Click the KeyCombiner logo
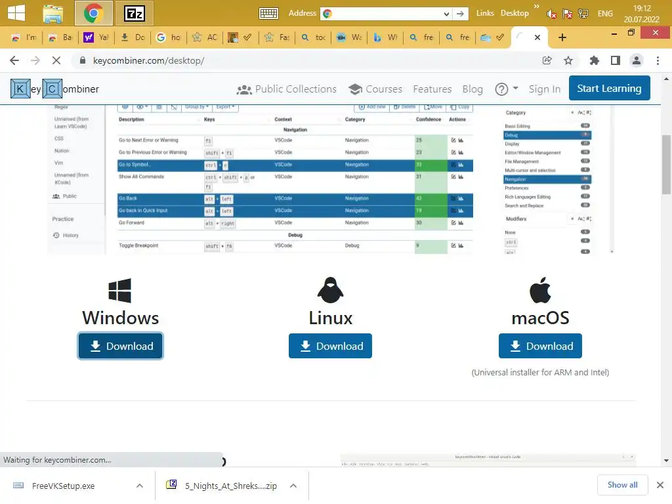Image resolution: width=672 pixels, height=504 pixels. [x=54, y=89]
